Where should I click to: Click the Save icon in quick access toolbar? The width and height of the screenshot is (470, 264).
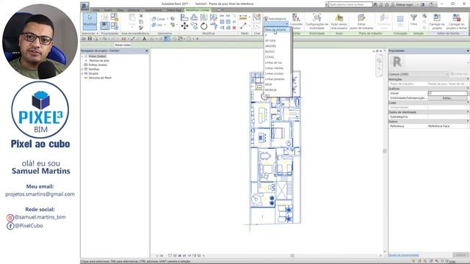click(90, 39)
